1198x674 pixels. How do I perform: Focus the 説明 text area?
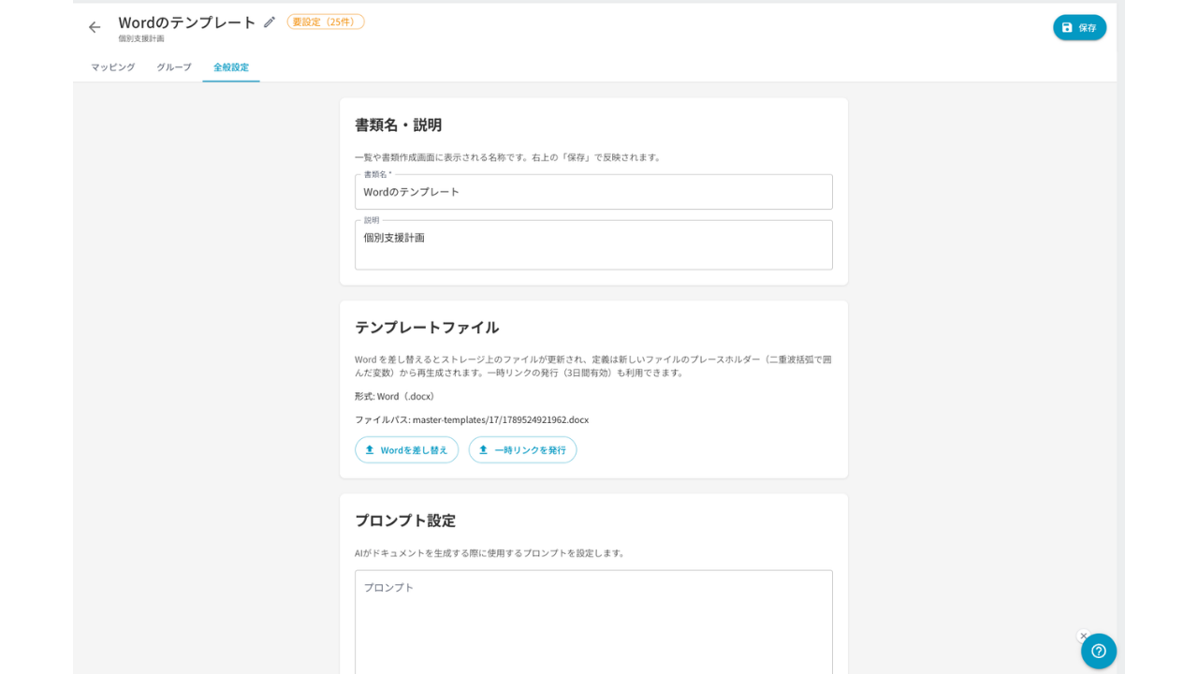point(593,245)
